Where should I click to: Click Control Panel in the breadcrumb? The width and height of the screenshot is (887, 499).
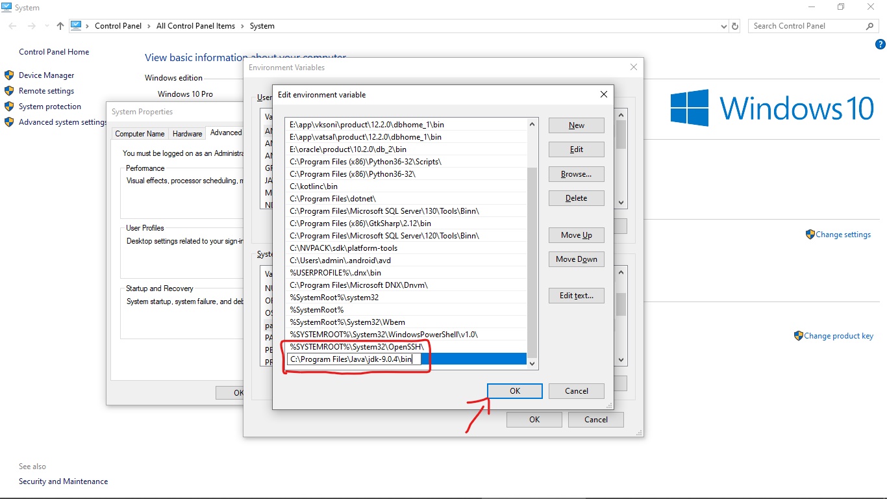coord(118,26)
